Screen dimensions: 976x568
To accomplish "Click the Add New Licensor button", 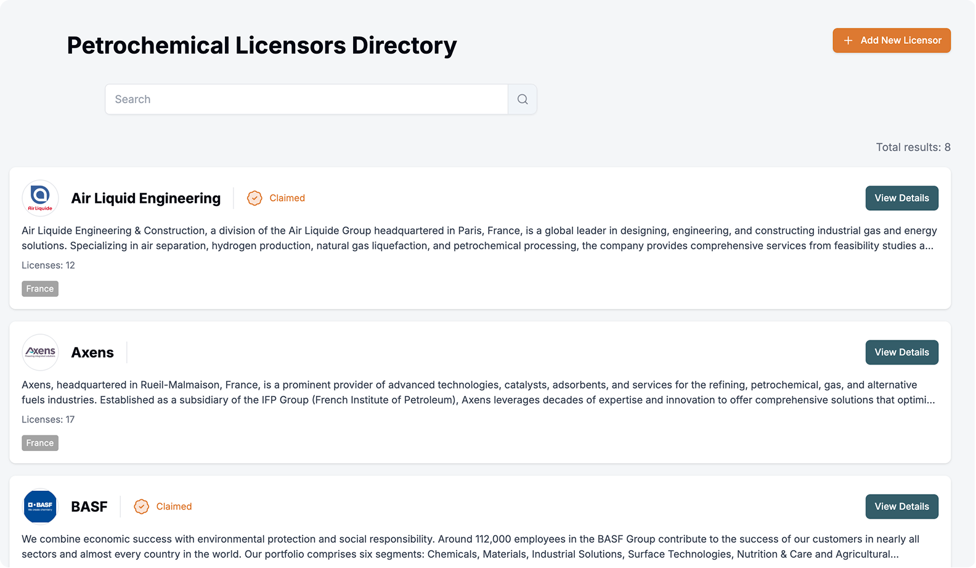I will click(892, 40).
